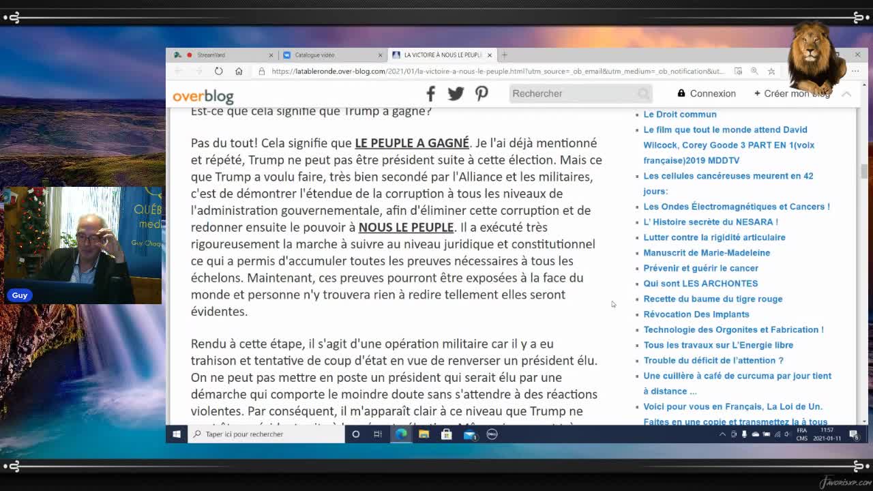Open Microsoft Store from taskbar

(x=447, y=434)
